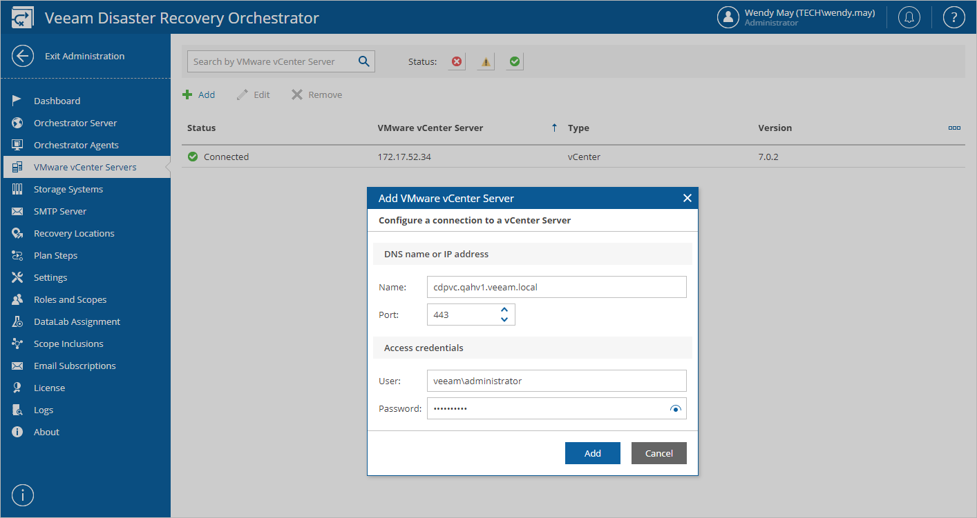This screenshot has height=518, width=977.
Task: Open the help question mark icon
Action: point(954,18)
